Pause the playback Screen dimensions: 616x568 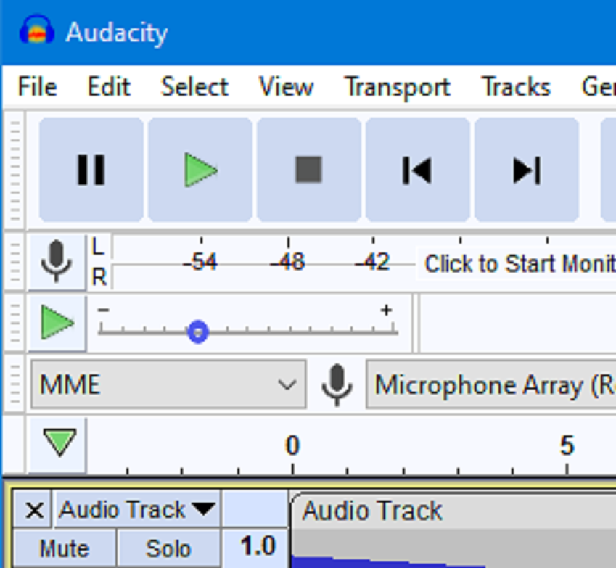(91, 170)
